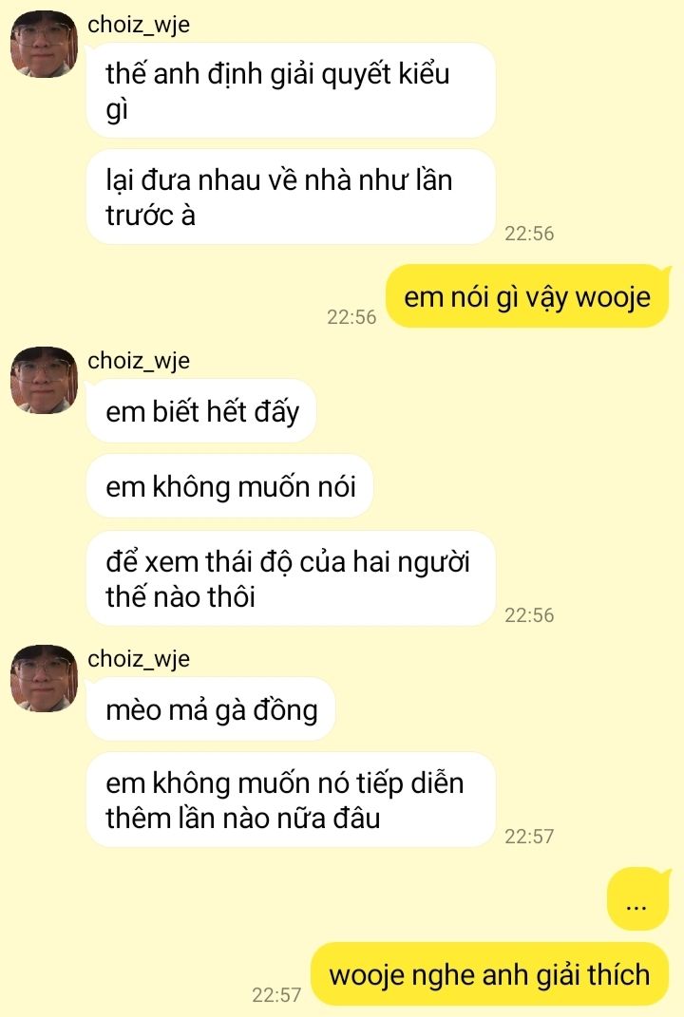The width and height of the screenshot is (684, 1017).
Task: Tap message 'lại đưa nhau về nhà như lần trước à'
Action: (x=291, y=198)
